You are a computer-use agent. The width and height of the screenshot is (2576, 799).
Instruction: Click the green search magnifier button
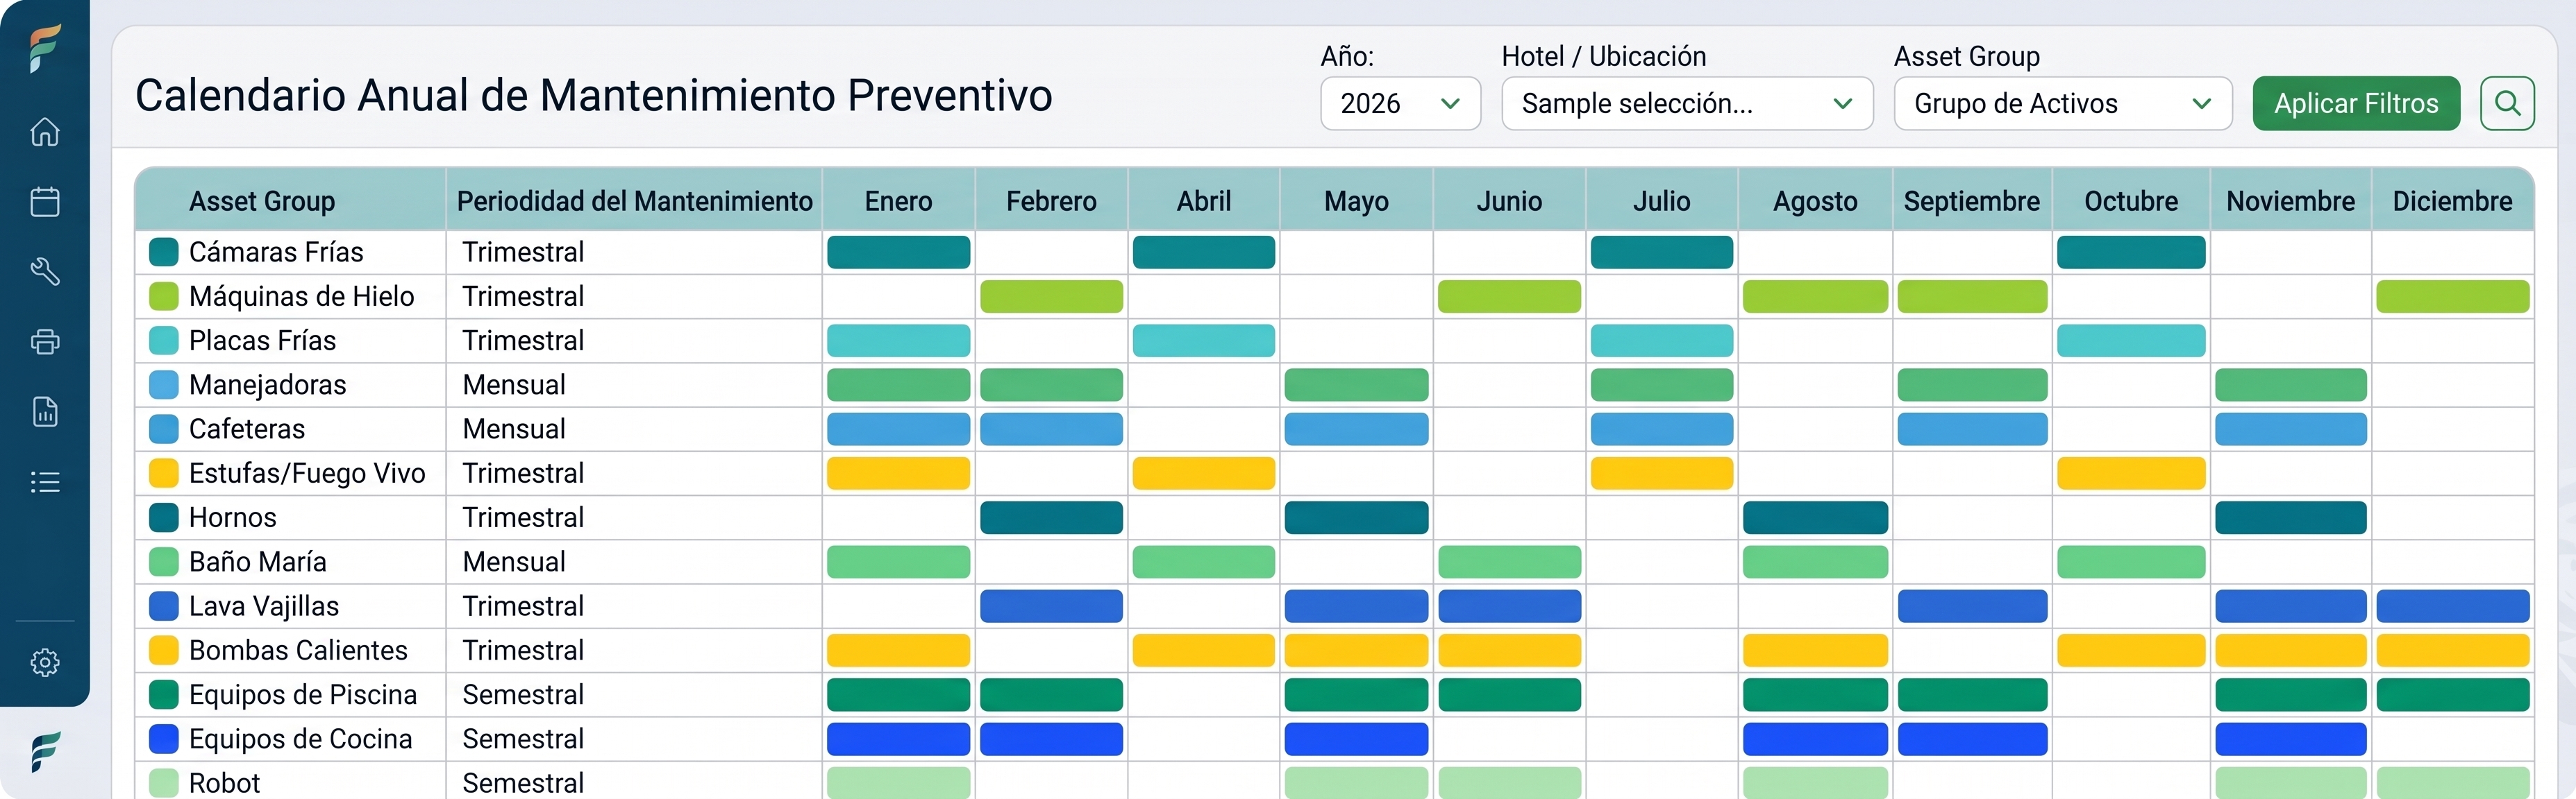[x=2507, y=103]
